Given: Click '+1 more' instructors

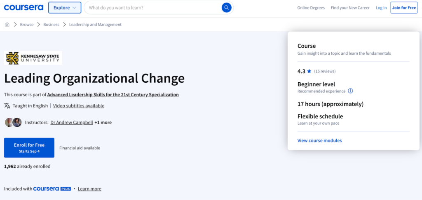Looking at the screenshot, I should click(103, 122).
